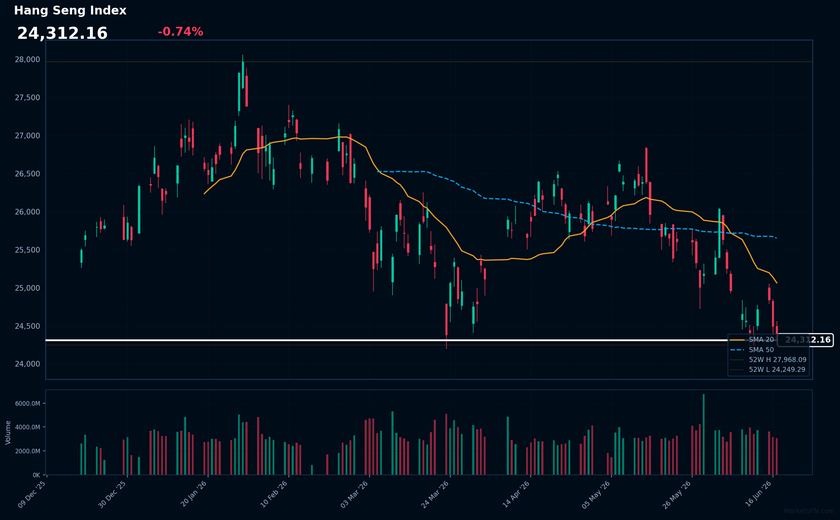Click the 16 Jun '26 date label

point(759,494)
